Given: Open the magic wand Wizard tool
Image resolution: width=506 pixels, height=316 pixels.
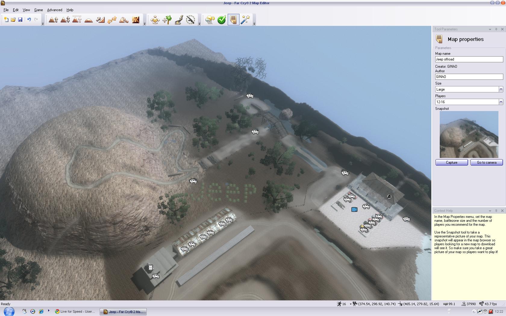Looking at the screenshot, I should pos(245,20).
